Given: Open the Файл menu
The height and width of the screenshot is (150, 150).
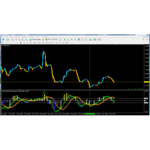Looking at the screenshot, I should pos(6,36).
